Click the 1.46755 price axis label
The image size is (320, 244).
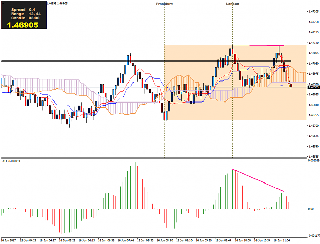coord(313,115)
